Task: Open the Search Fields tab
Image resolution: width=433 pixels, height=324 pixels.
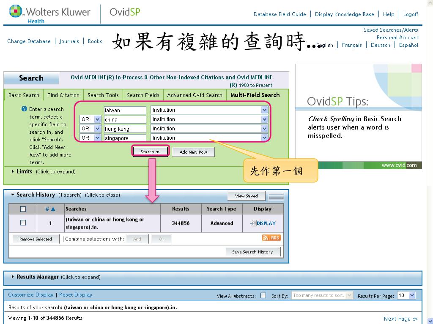Action: (x=143, y=95)
